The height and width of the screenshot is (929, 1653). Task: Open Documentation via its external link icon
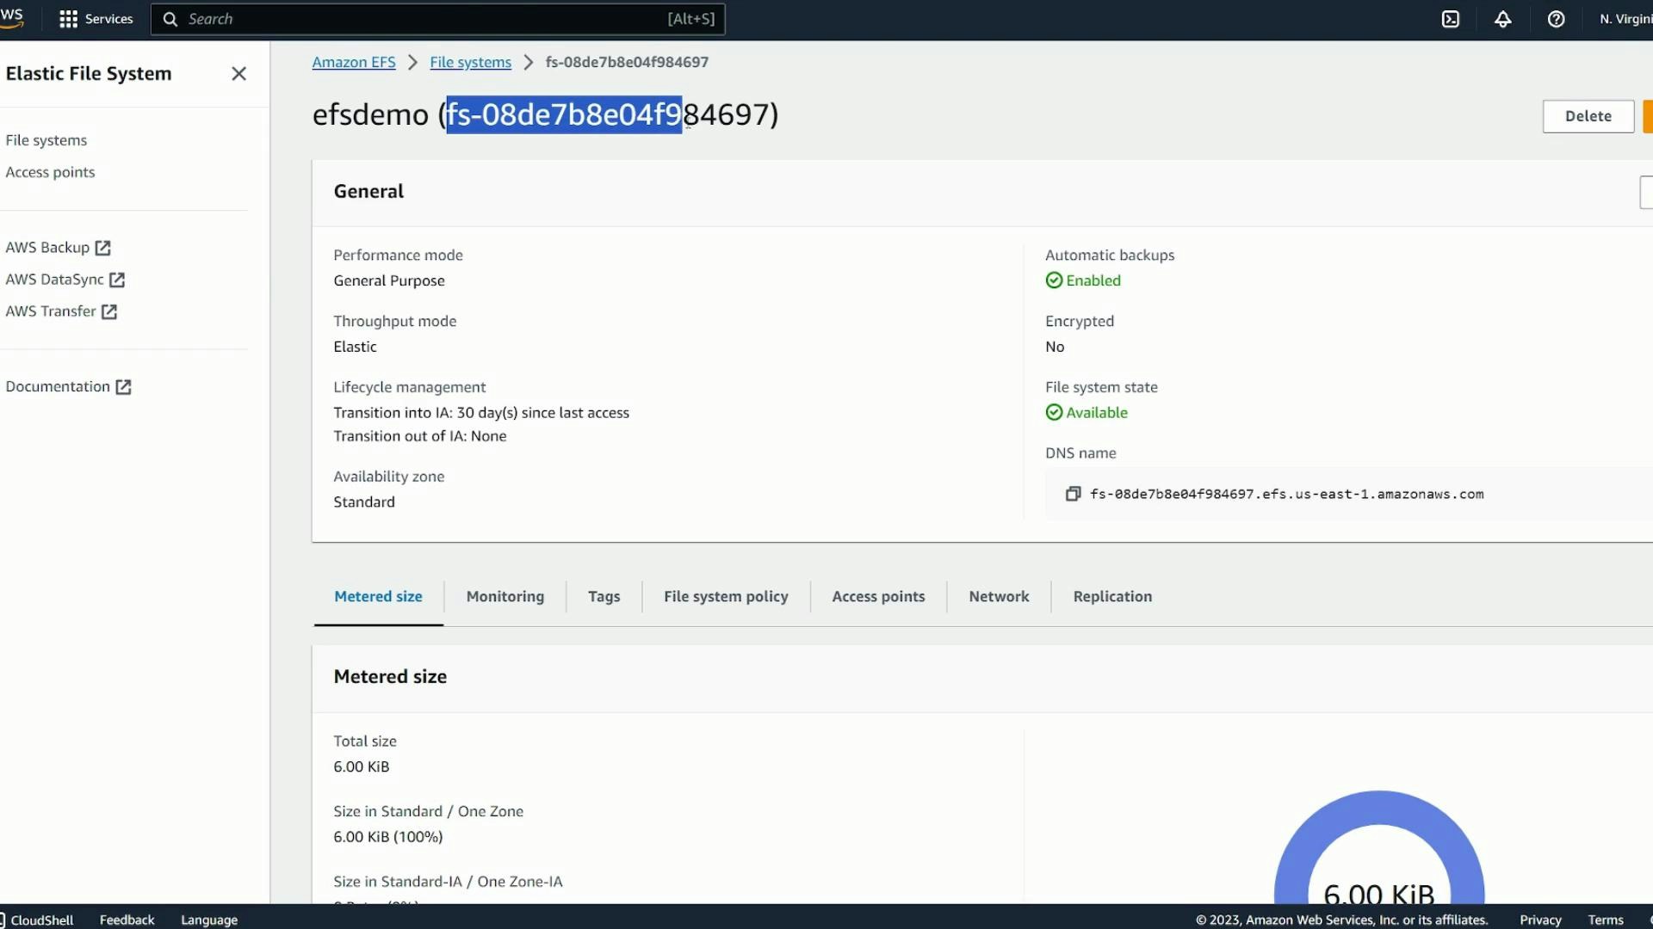tap(123, 386)
